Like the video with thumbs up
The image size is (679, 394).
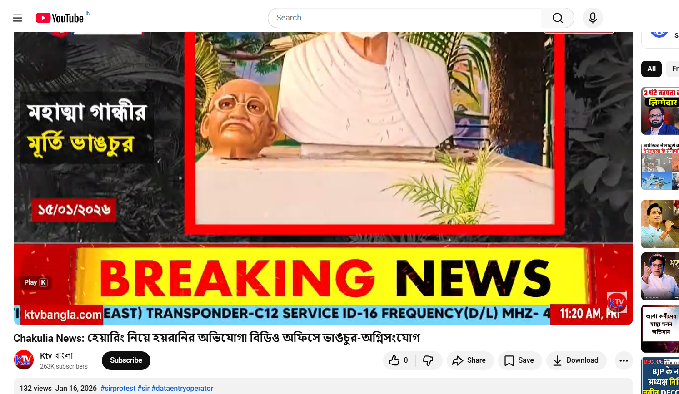tap(399, 360)
